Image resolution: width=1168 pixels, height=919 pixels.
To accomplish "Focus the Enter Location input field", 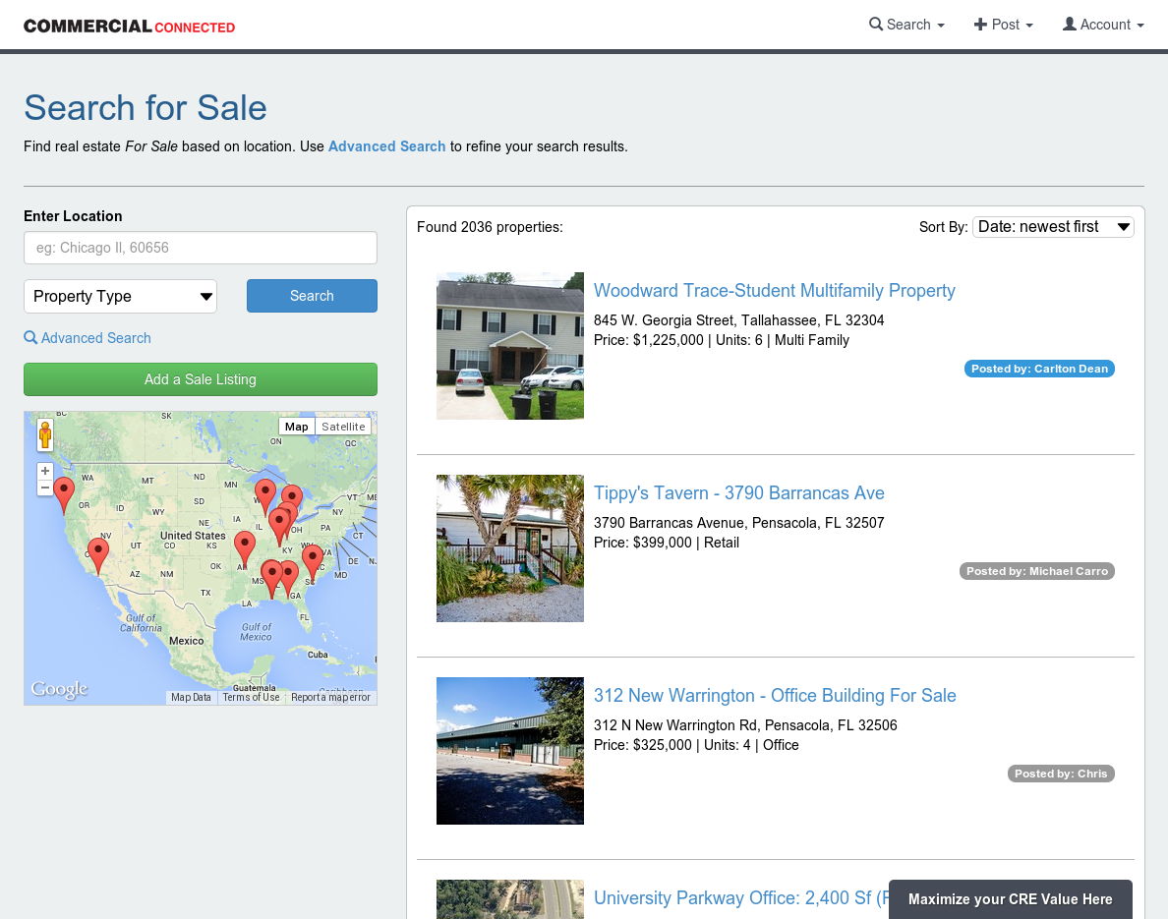I will pos(201,248).
